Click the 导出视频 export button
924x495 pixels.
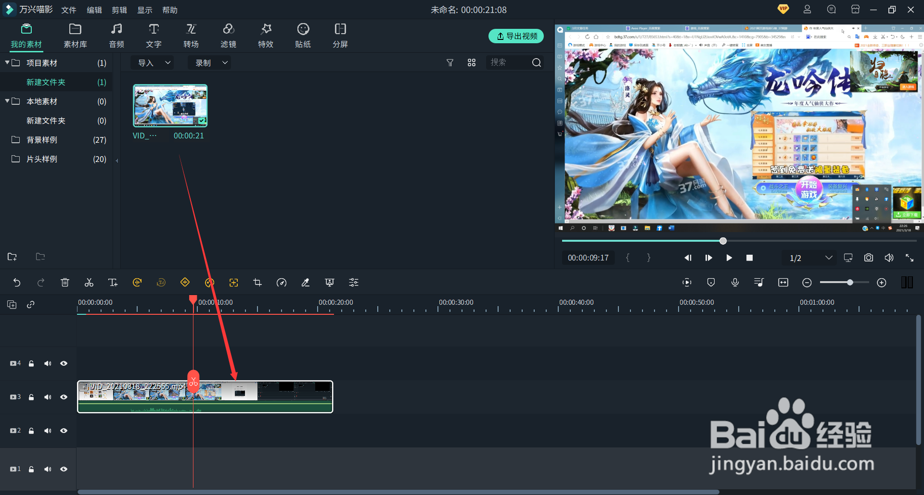(516, 36)
